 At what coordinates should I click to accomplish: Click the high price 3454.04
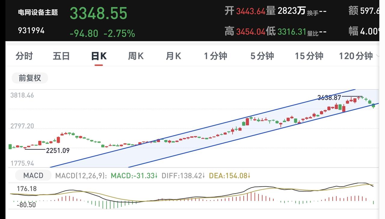pos(251,31)
